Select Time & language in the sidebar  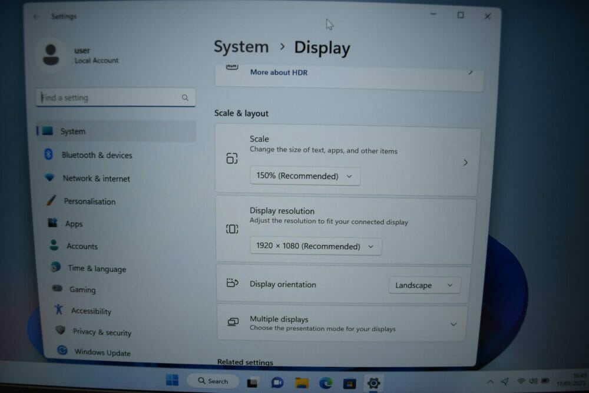point(97,269)
